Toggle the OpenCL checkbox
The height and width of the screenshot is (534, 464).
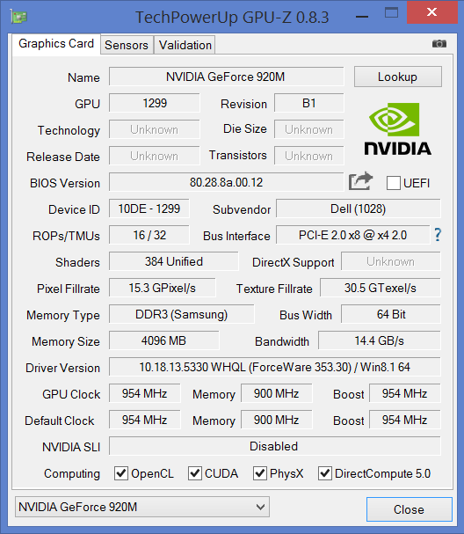[x=121, y=473]
